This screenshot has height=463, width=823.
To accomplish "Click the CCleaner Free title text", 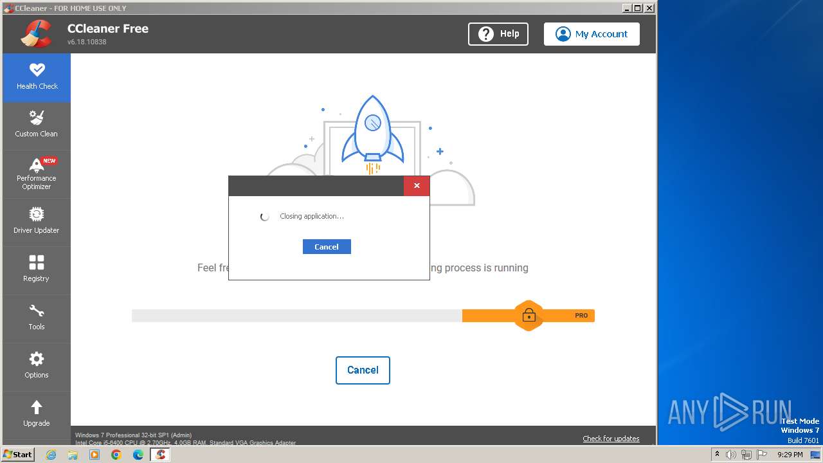I will pos(108,28).
